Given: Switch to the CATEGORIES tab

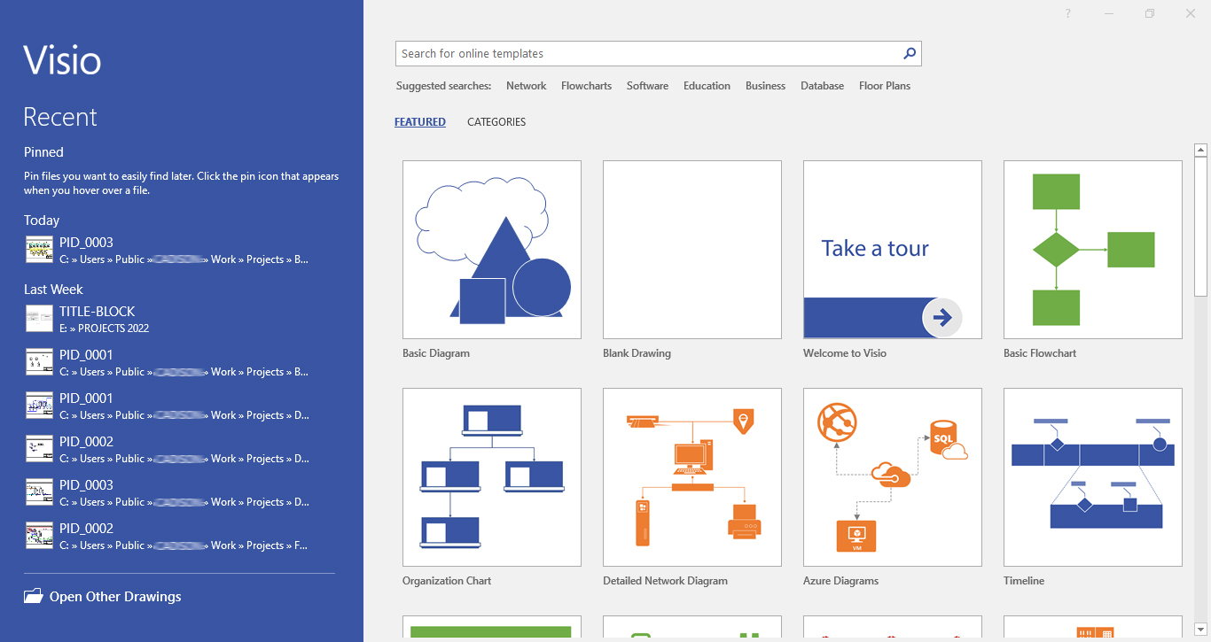Looking at the screenshot, I should [496, 121].
